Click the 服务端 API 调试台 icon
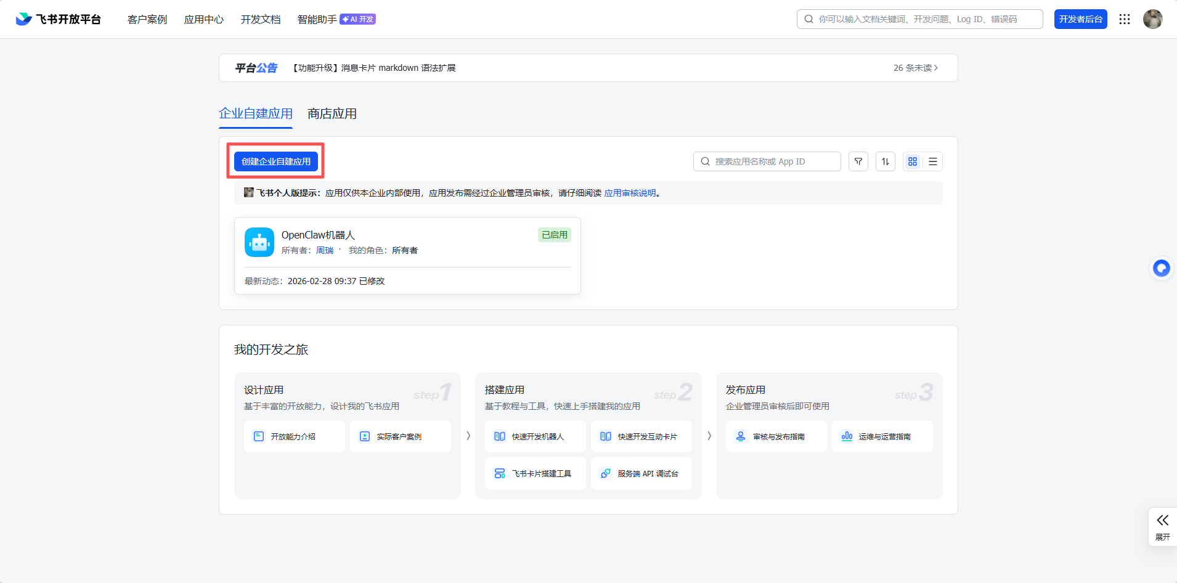The image size is (1177, 583). pyautogui.click(x=606, y=473)
